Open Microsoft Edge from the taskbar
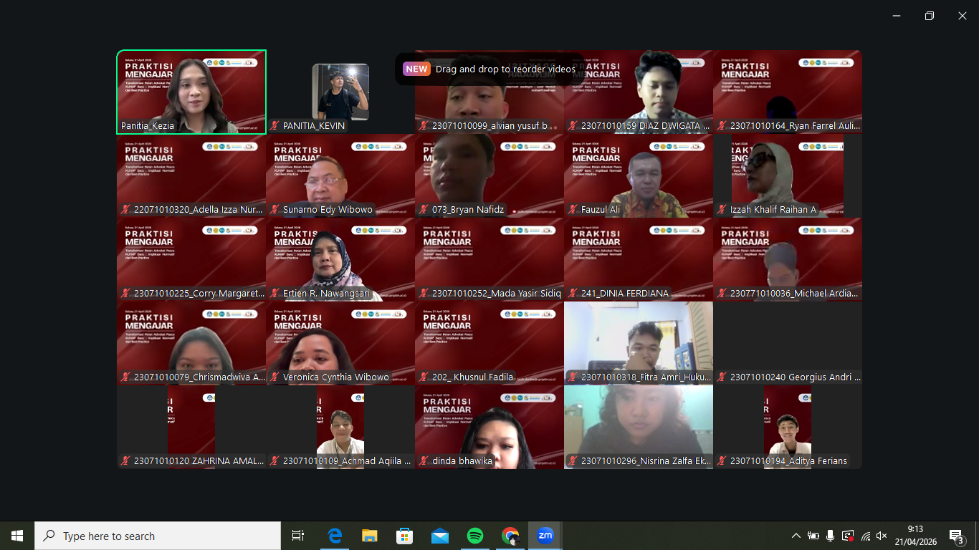This screenshot has width=979, height=550. point(334,536)
